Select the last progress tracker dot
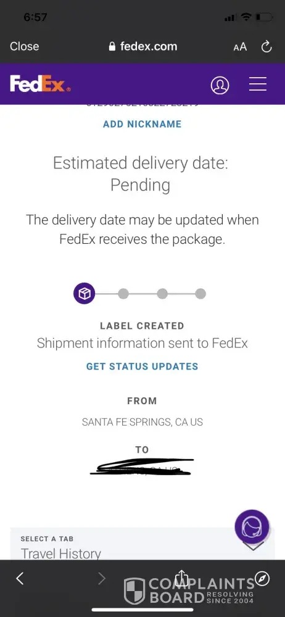This screenshot has width=285, height=617. pyautogui.click(x=200, y=294)
